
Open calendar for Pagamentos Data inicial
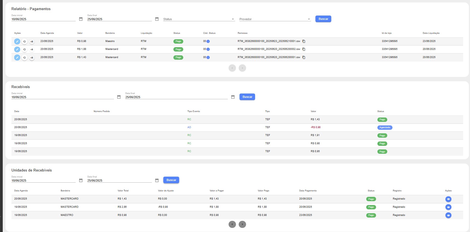pyautogui.click(x=81, y=19)
